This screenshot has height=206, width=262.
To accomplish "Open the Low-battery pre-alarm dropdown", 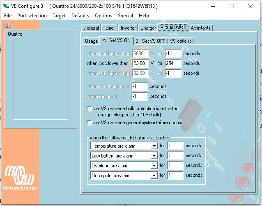I will [x=154, y=156].
